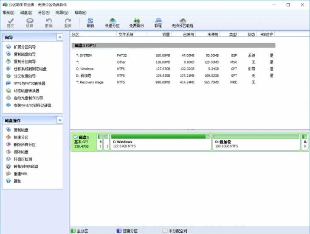Click the 4KB对齐 column header

[266, 34]
